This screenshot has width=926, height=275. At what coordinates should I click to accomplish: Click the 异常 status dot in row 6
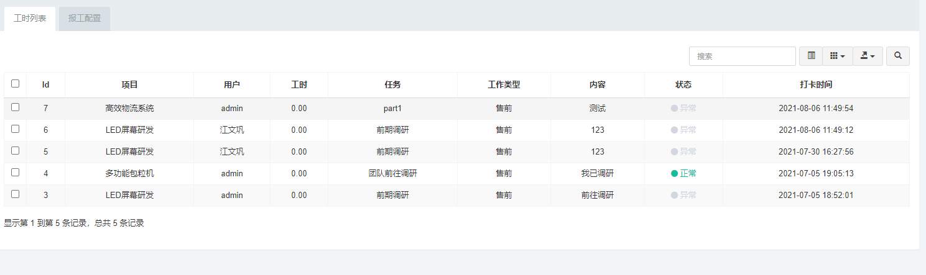[674, 130]
